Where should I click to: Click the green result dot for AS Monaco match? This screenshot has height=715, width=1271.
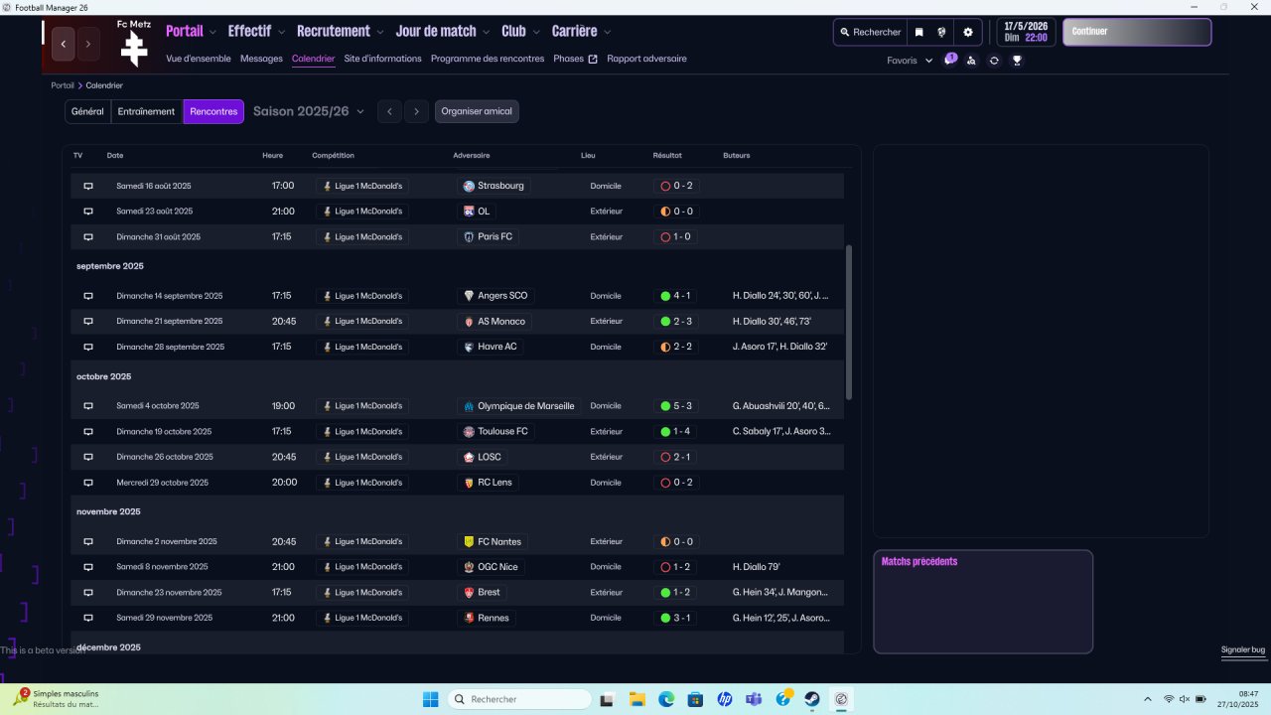665,322
